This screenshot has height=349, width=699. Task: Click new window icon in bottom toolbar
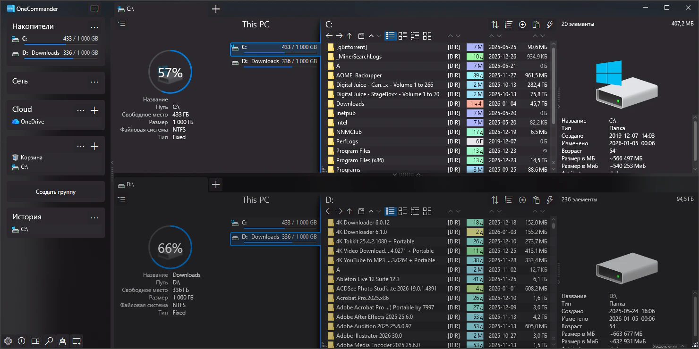(77, 341)
